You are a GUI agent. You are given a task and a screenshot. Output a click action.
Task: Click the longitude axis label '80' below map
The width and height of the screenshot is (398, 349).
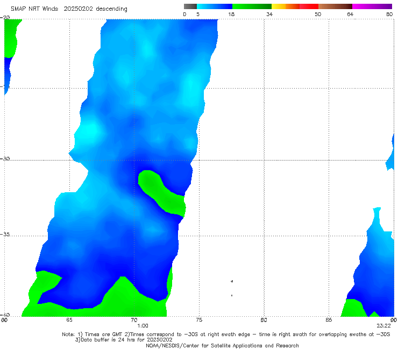click(264, 320)
